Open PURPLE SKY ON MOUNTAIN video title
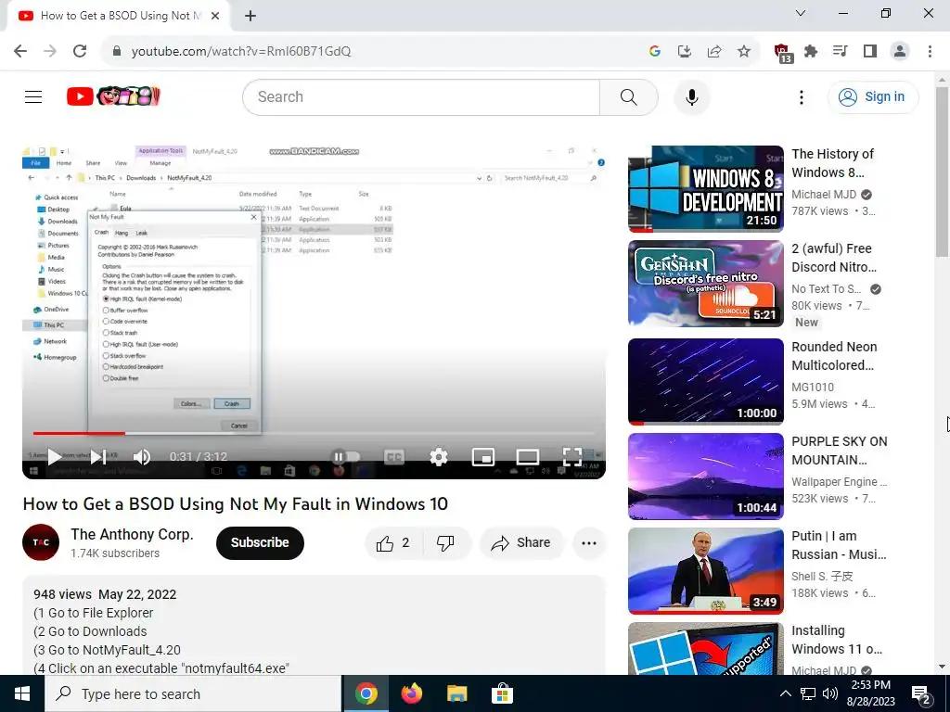Screen dimensions: 950x712 (x=839, y=451)
